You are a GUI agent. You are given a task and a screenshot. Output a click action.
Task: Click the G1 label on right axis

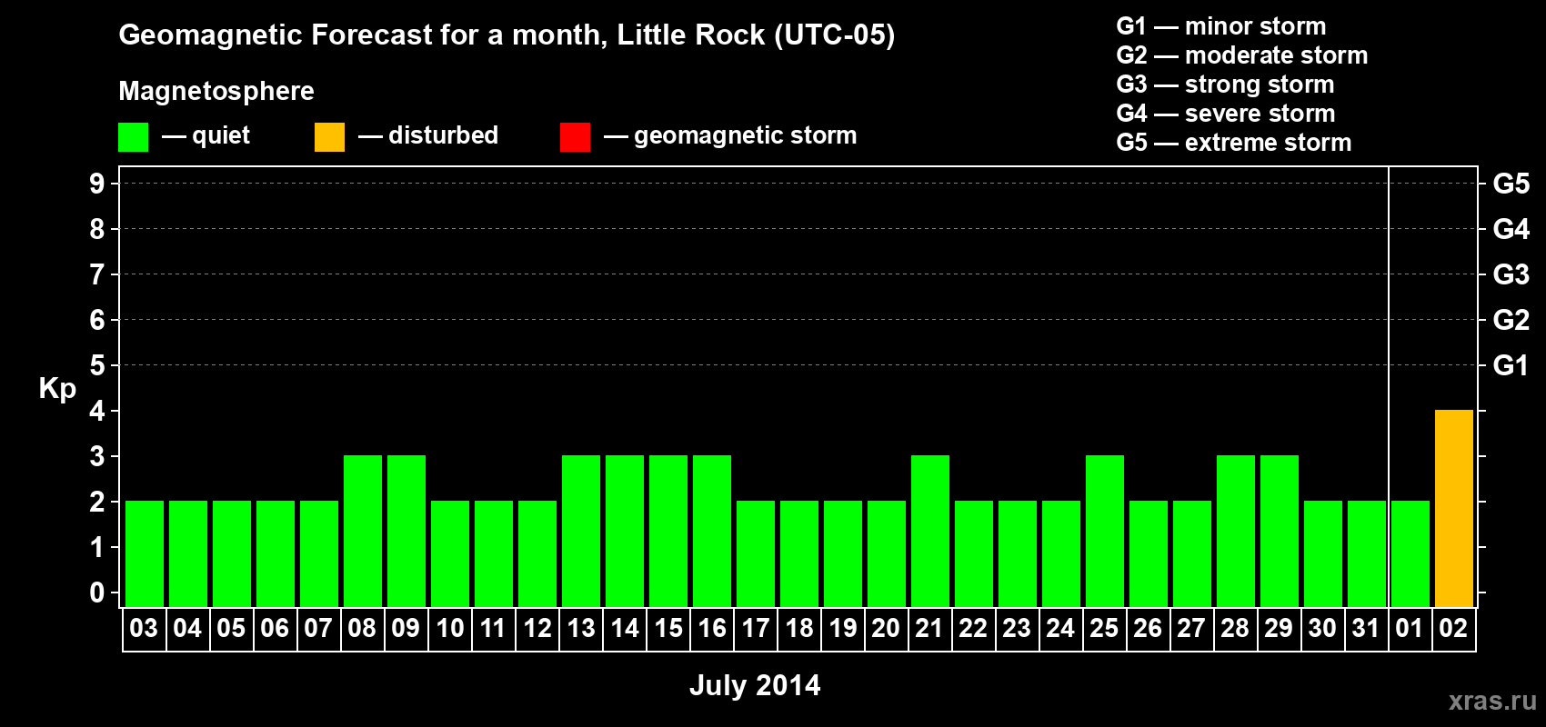(1511, 365)
